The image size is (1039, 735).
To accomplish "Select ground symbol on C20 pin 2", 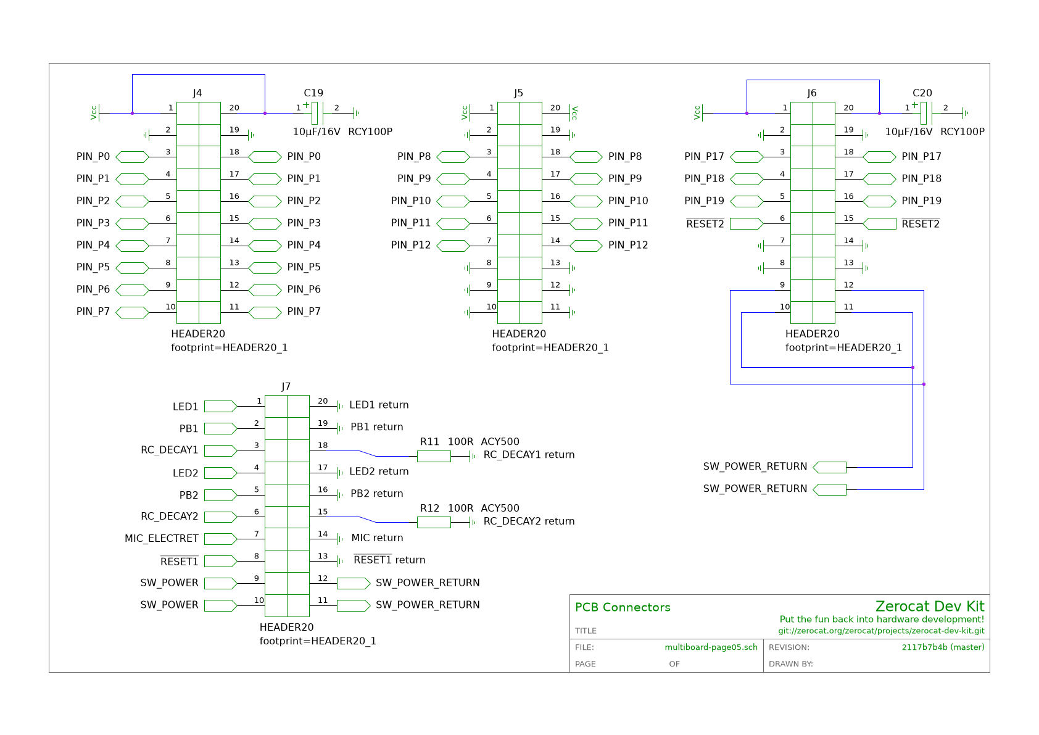I will 965,113.
